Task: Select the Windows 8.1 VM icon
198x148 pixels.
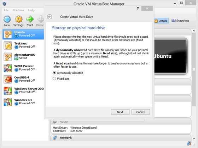Action: pyautogui.click(x=8, y=102)
